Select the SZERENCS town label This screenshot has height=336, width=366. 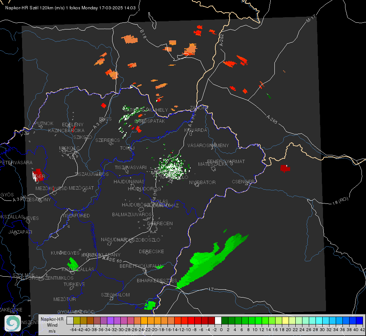pos(108,140)
